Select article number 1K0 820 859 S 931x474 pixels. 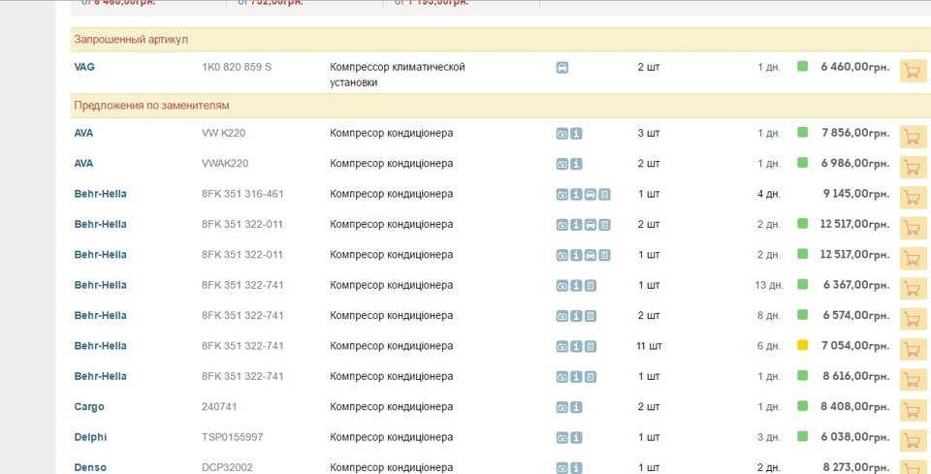coord(237,67)
